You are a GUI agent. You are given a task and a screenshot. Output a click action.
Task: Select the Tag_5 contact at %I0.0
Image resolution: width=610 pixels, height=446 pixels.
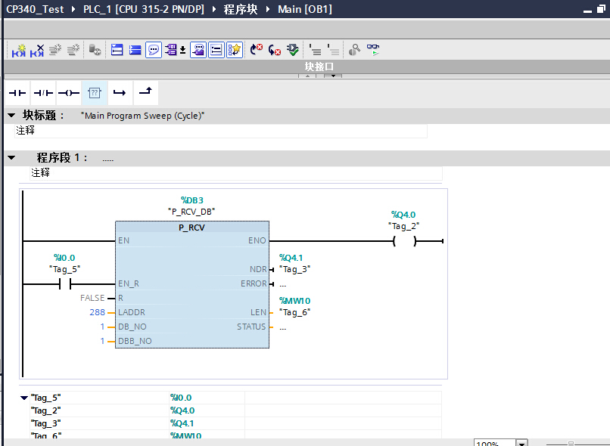(65, 284)
